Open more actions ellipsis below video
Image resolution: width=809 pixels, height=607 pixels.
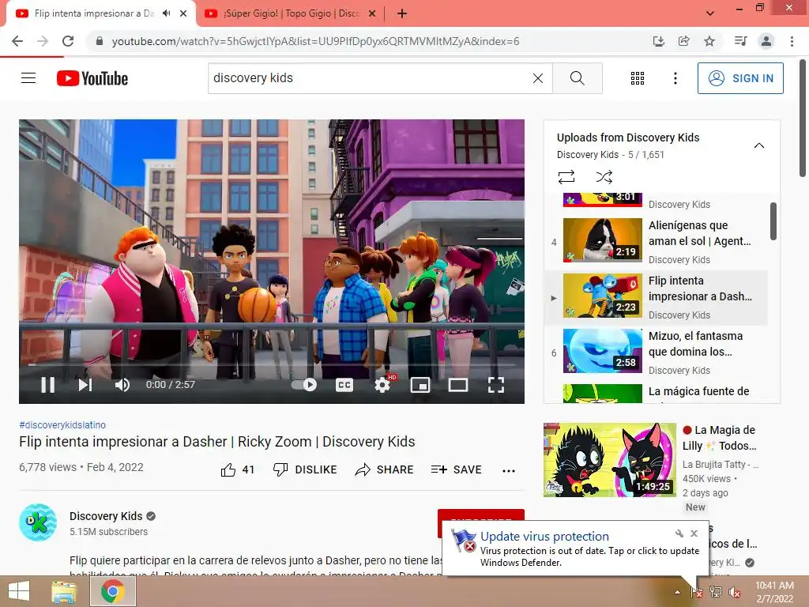point(509,471)
